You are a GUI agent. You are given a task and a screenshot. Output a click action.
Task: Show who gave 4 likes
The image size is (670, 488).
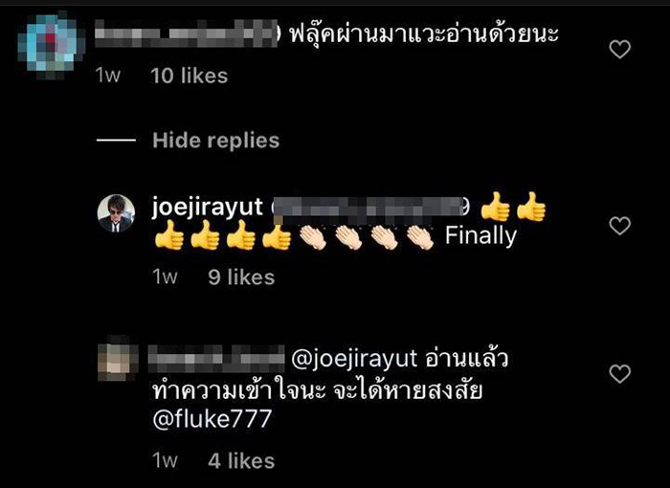[x=241, y=460]
